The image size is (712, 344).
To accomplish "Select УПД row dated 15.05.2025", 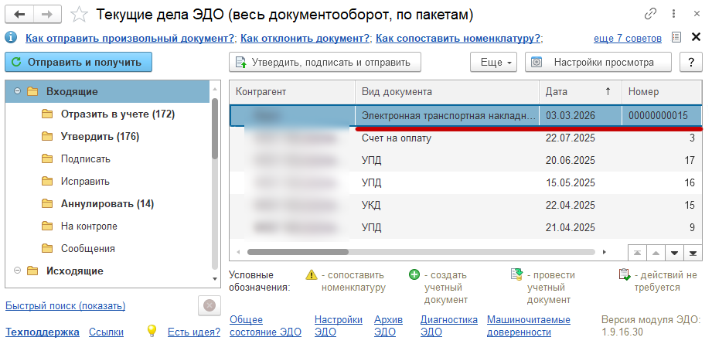I will [x=465, y=183].
